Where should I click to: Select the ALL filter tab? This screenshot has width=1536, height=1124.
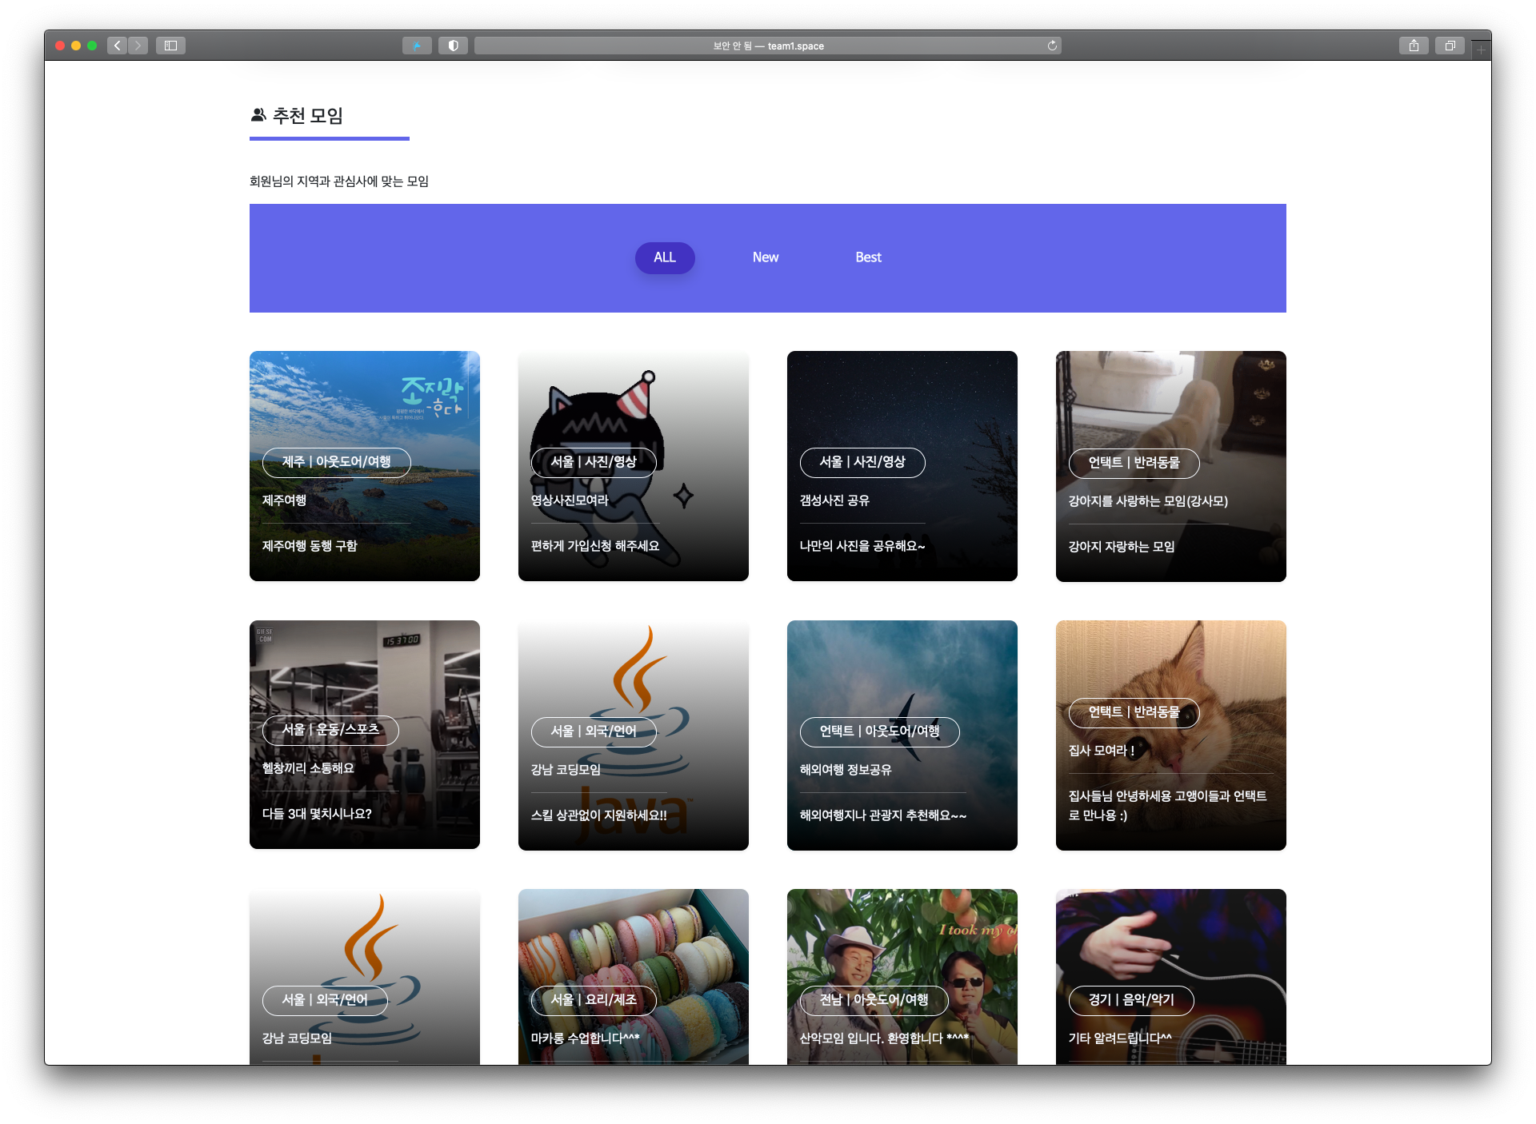(665, 257)
